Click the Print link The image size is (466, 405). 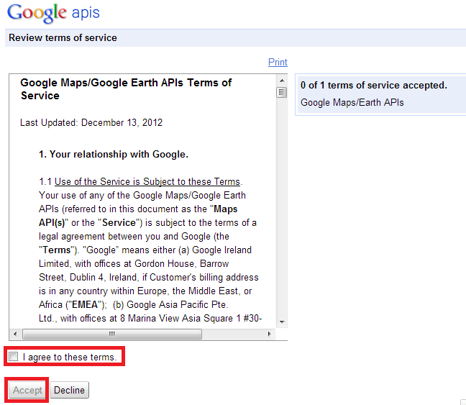click(x=278, y=63)
